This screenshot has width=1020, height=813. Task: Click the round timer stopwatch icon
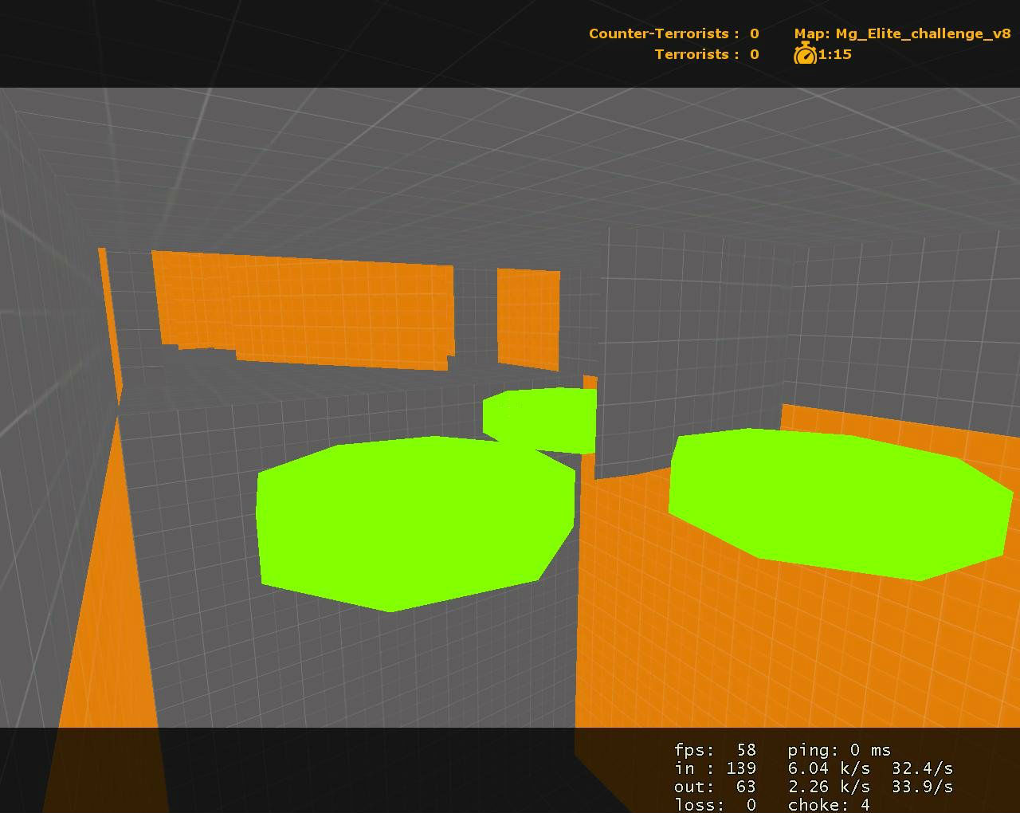coord(805,53)
